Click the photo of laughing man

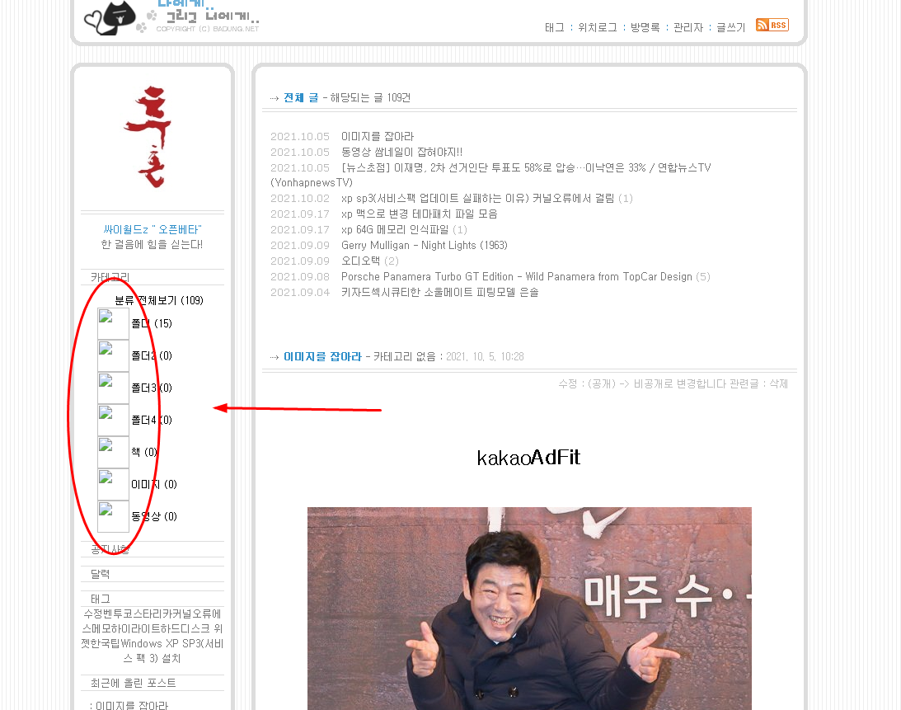(529, 609)
